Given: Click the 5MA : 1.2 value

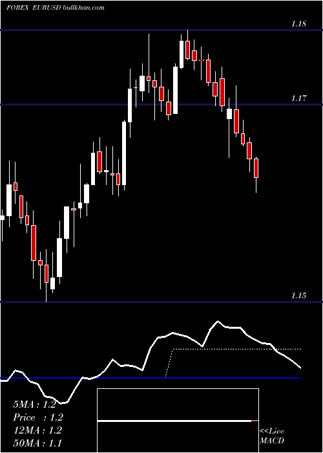Looking at the screenshot, I should (x=34, y=404).
